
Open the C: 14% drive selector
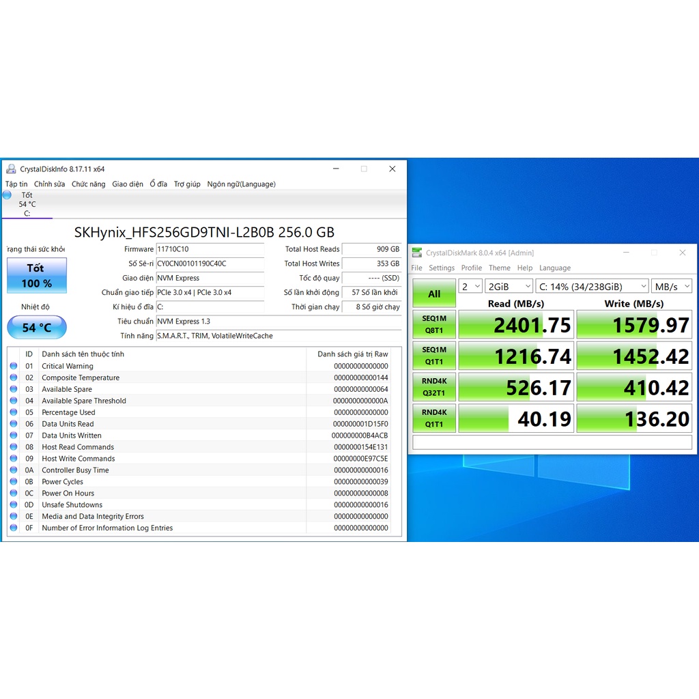(591, 287)
